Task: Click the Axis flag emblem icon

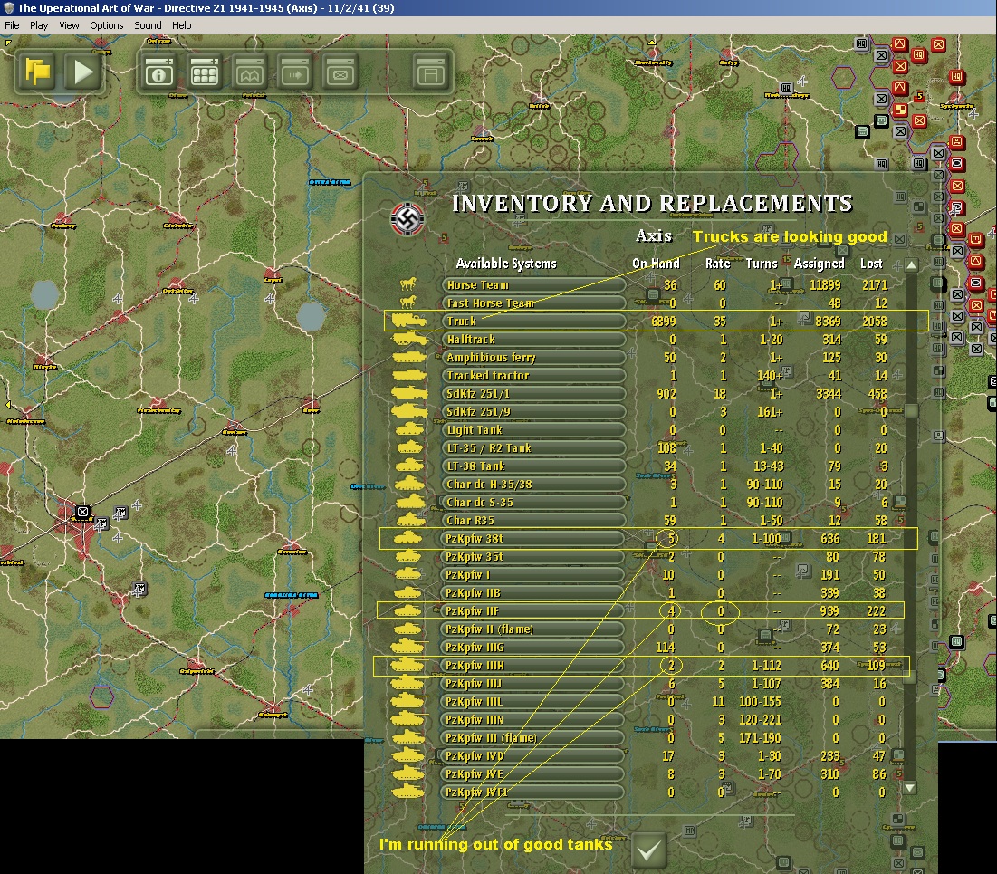Action: click(407, 219)
